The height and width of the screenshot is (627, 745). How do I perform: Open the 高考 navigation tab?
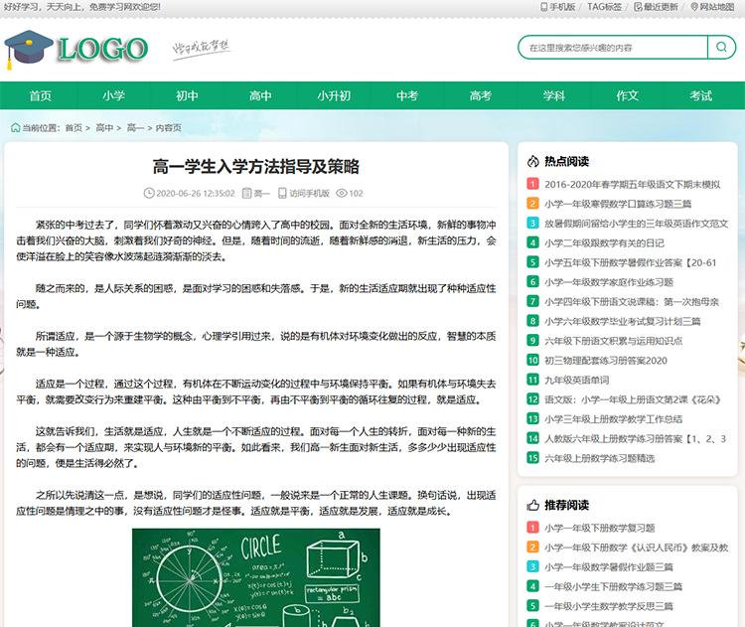tap(481, 95)
